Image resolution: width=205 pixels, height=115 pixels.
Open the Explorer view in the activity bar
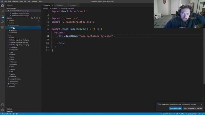(x=3, y=6)
